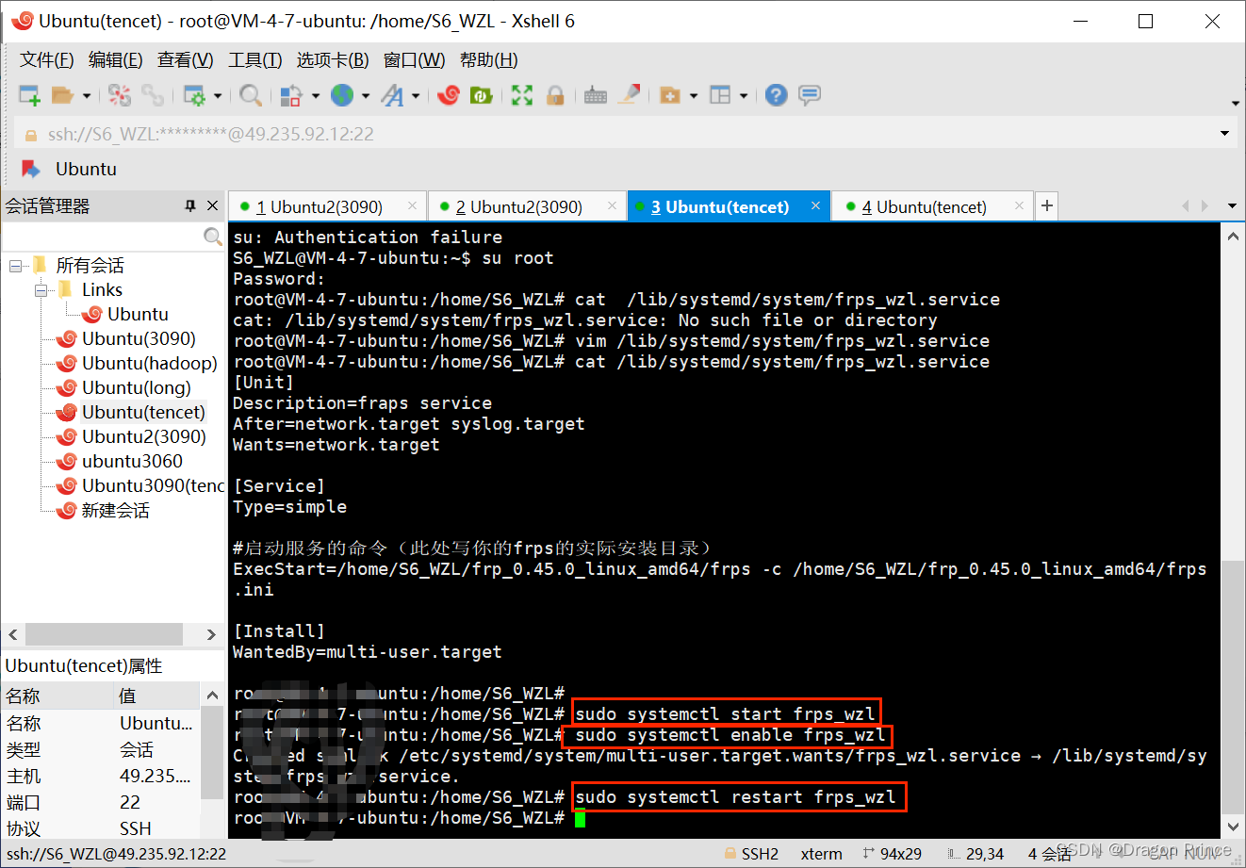The width and height of the screenshot is (1246, 868).
Task: Open the 工具(T) menu
Action: coord(255,60)
